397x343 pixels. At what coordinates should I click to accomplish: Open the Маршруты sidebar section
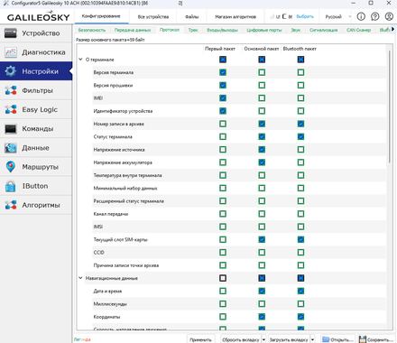[x=36, y=167]
